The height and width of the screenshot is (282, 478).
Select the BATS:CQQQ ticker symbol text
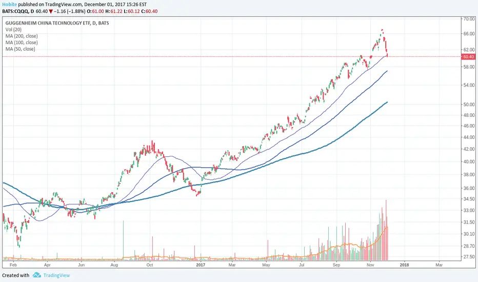tap(15, 11)
